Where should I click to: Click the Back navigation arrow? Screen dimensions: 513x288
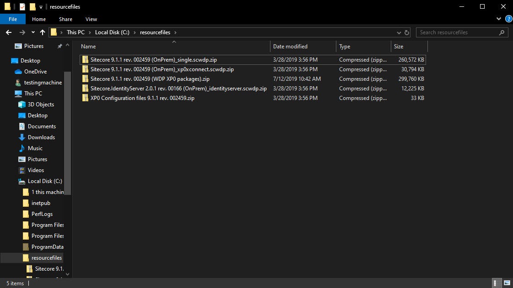tap(8, 32)
